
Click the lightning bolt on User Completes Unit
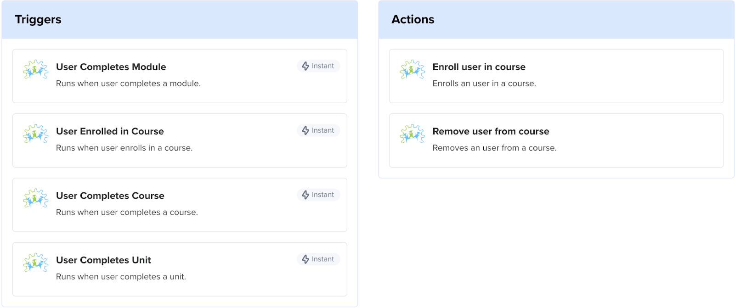pyautogui.click(x=305, y=259)
